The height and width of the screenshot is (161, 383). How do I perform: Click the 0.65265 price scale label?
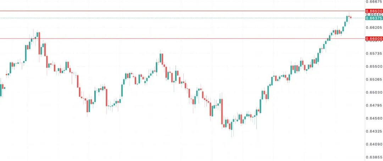[374, 79]
